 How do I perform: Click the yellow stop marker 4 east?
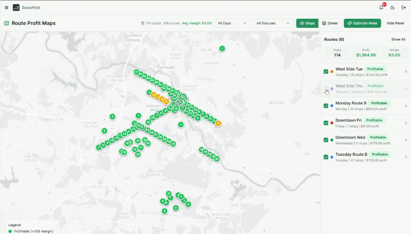(x=218, y=123)
